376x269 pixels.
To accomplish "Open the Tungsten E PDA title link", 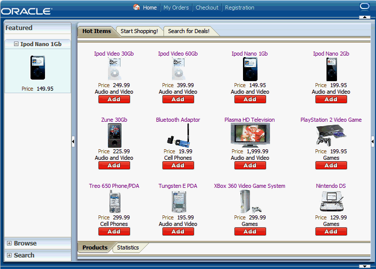I will click(178, 186).
